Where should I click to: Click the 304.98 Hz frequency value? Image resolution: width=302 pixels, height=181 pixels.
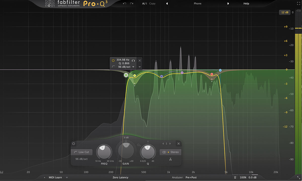(123, 60)
